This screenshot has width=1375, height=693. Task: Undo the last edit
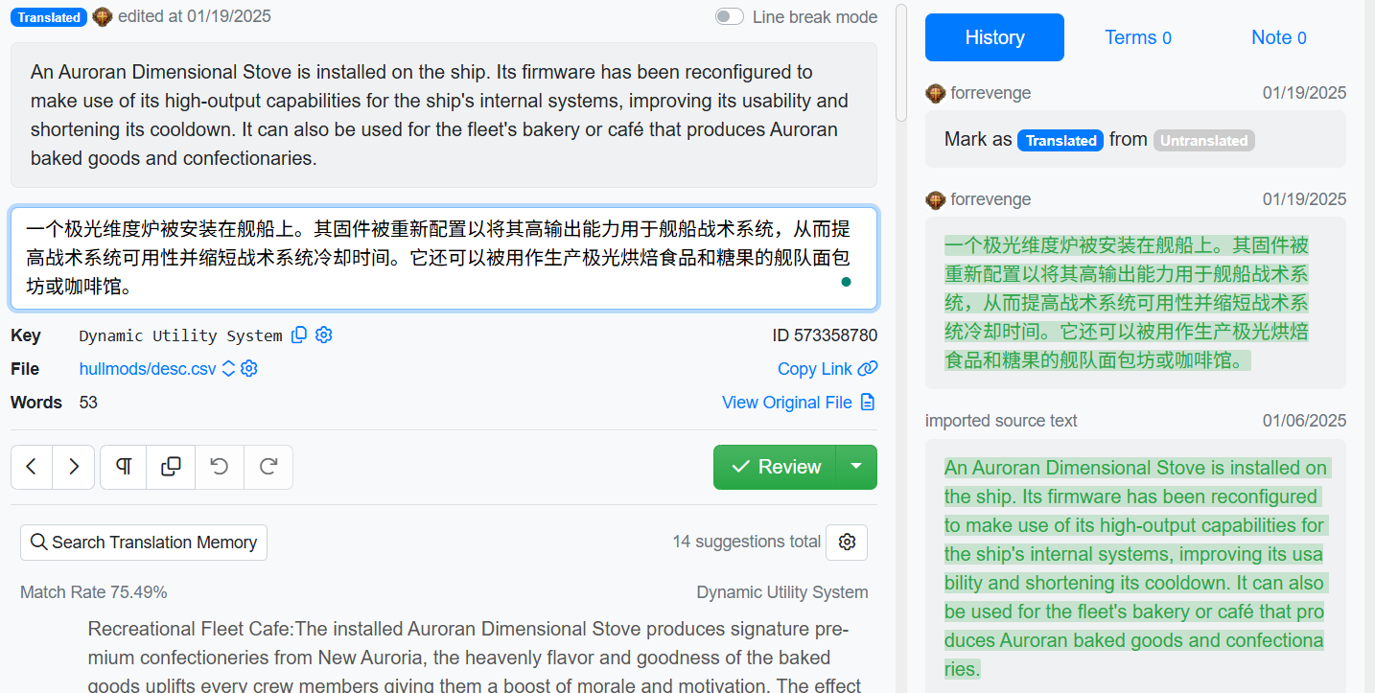(x=220, y=467)
